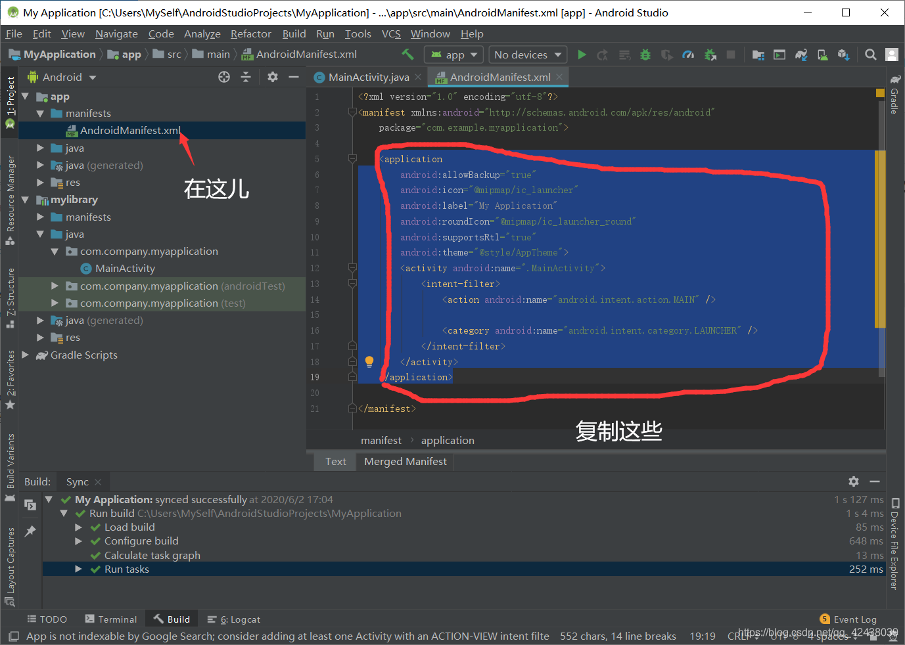Click the Debug app bug icon
Image resolution: width=905 pixels, height=645 pixels.
coord(645,55)
